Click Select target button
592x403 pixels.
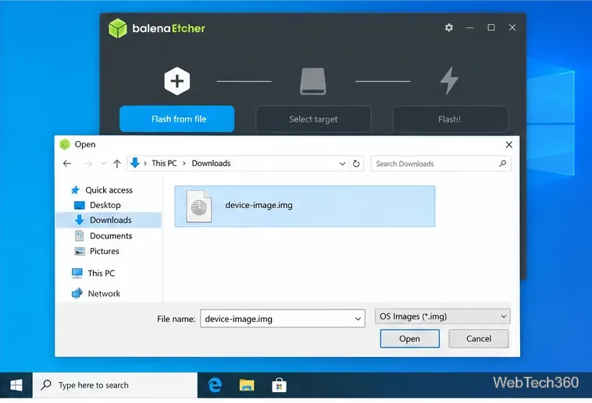pos(313,119)
